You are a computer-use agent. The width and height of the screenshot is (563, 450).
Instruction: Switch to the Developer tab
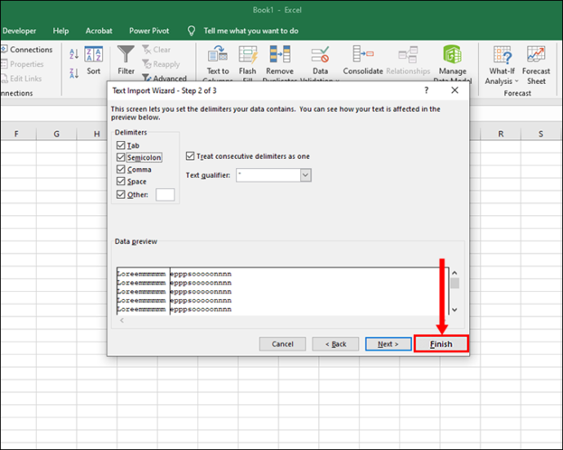click(x=19, y=31)
